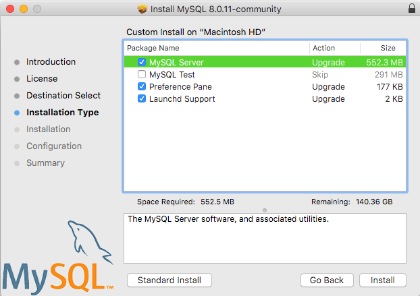Click the lock icon in title bar
Viewport: 420px width, 296px height.
point(412,9)
